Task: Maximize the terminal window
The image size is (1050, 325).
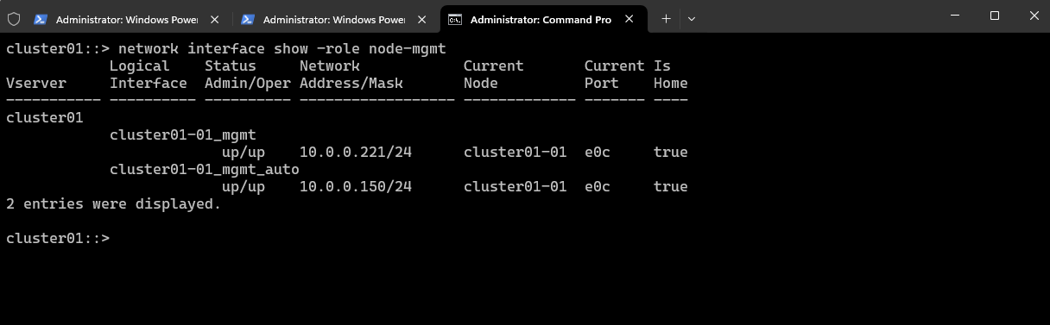Action: tap(994, 16)
